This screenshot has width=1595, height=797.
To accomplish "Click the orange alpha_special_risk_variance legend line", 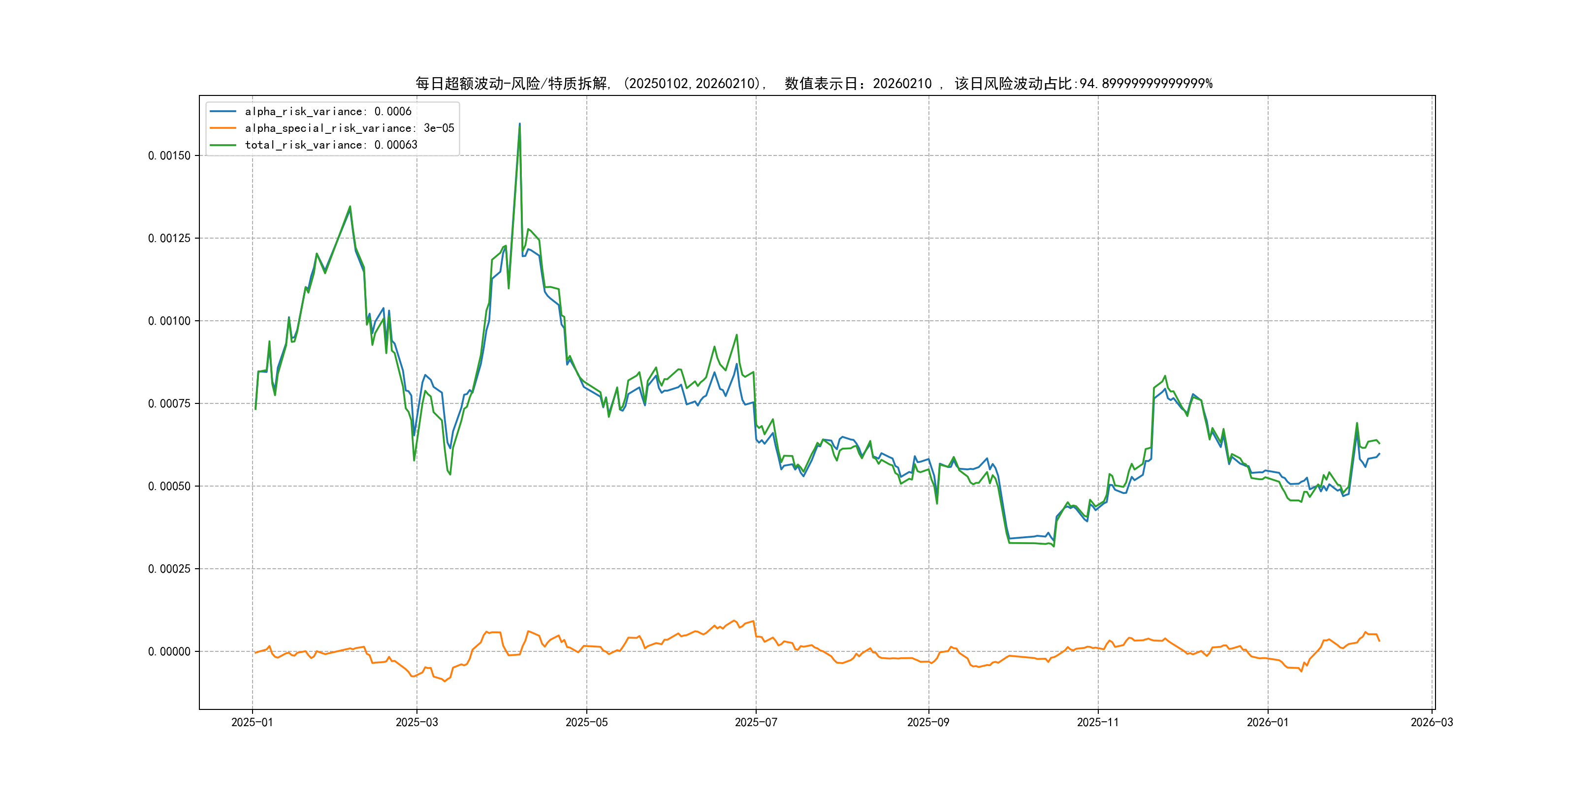I will coord(223,128).
